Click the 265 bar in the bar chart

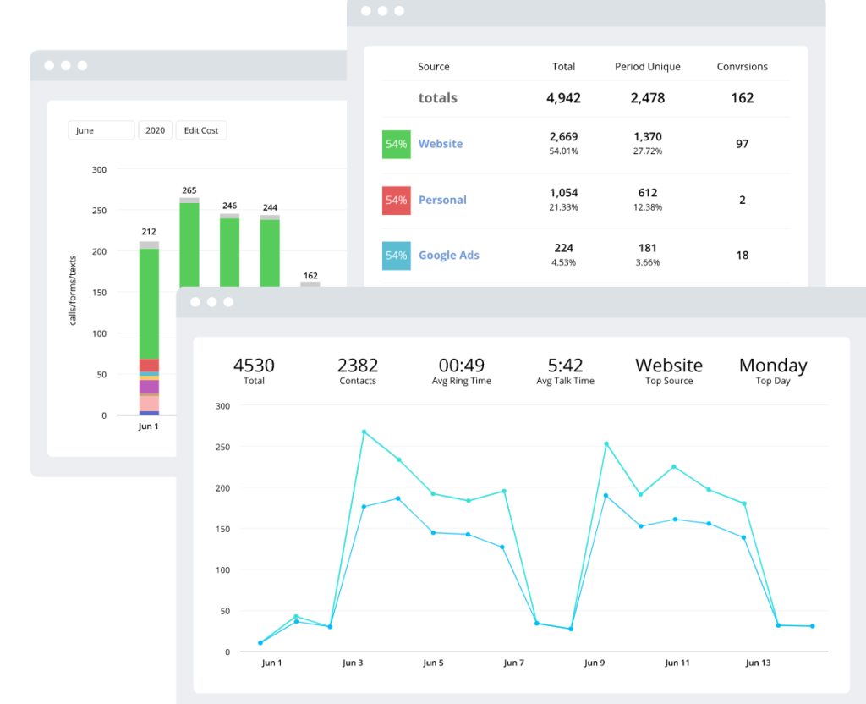pos(189,241)
